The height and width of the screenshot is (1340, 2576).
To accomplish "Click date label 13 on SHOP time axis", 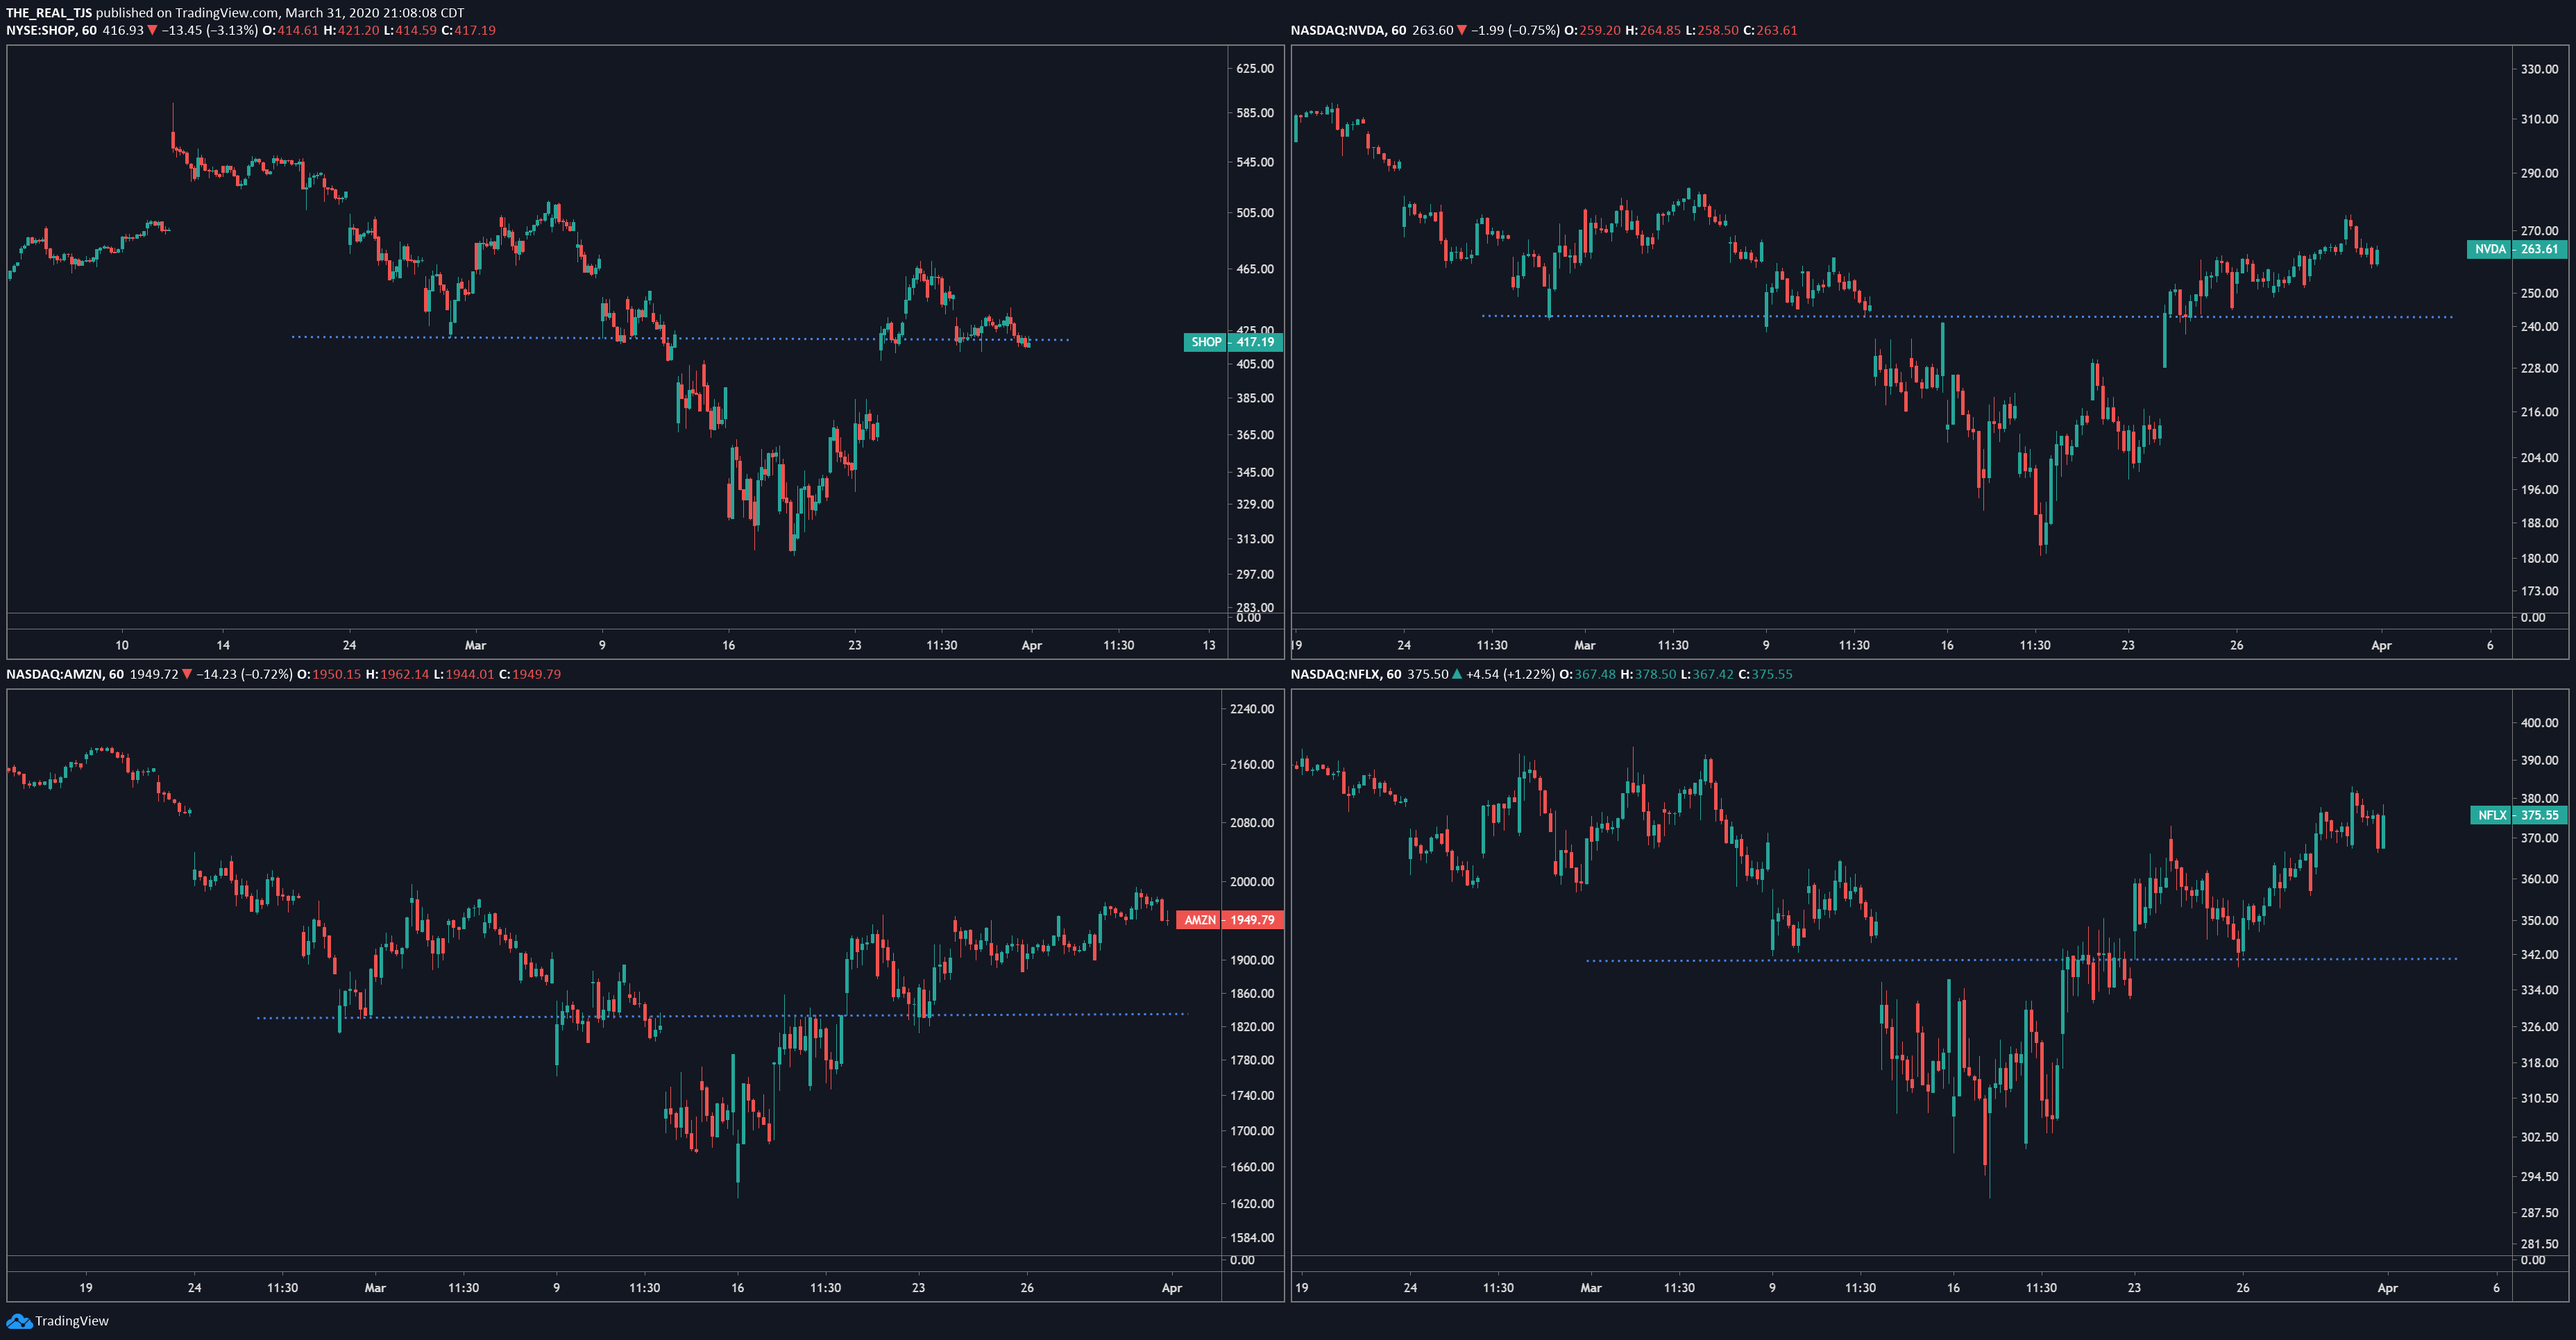I will coord(1209,645).
